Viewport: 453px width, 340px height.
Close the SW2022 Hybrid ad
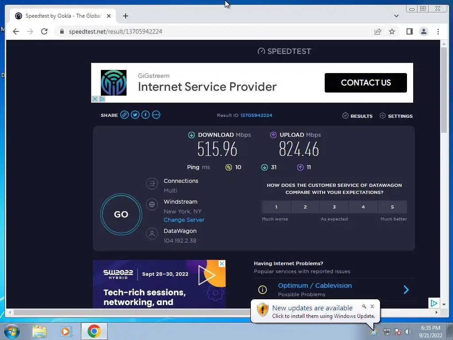[x=222, y=263]
